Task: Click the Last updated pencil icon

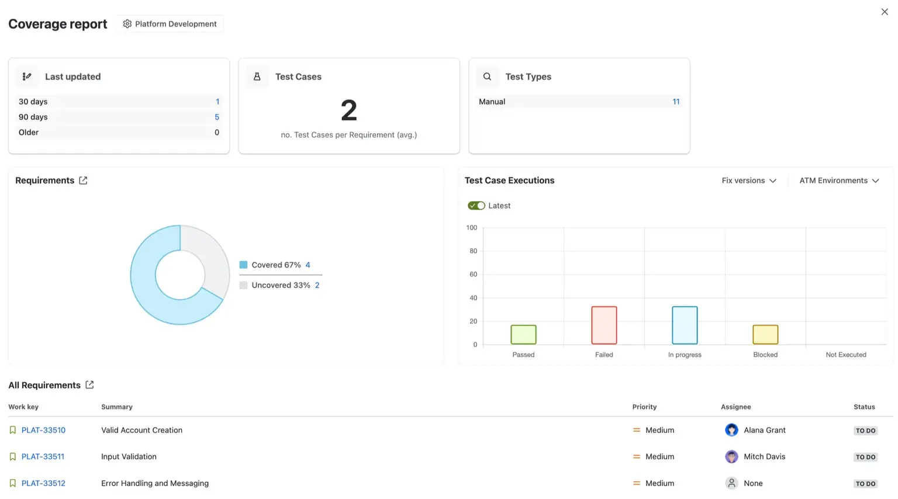Action: coord(27,77)
